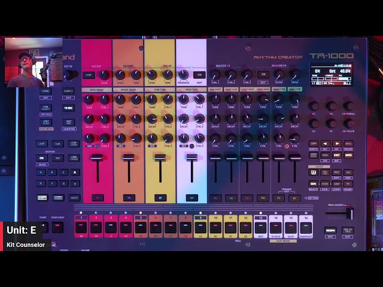Click the Bass Drum level fader
The image size is (383, 287).
pos(97,158)
